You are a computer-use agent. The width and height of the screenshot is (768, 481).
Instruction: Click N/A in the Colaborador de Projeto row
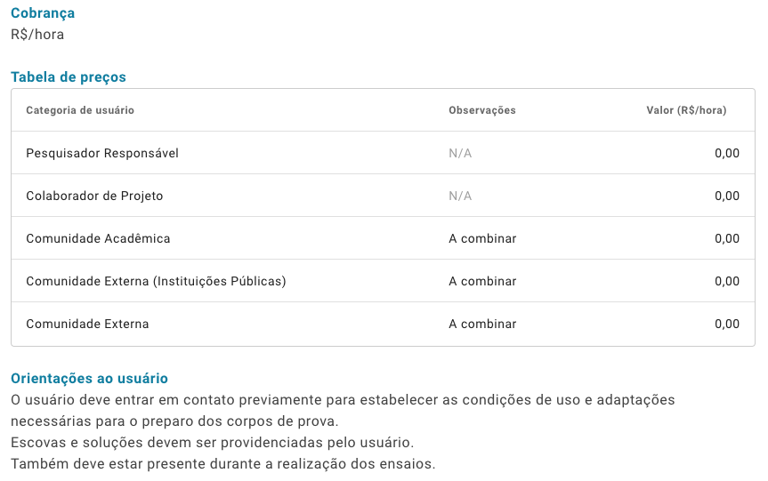point(460,196)
